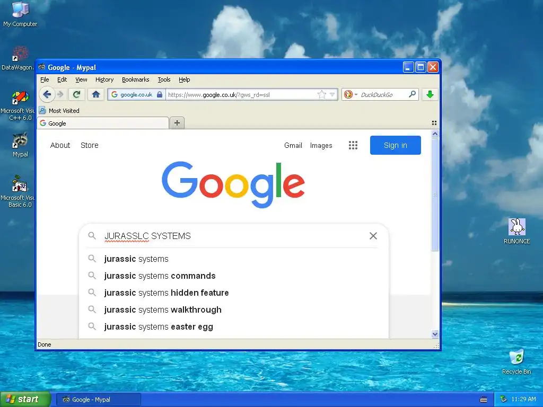The image size is (543, 407).
Task: Show all tabs with the grid icon
Action: (434, 123)
